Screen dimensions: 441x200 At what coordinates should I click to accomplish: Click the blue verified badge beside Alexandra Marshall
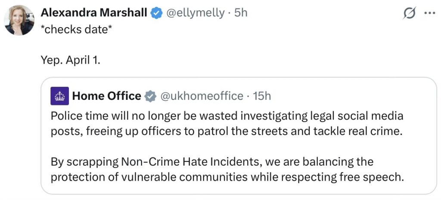pyautogui.click(x=155, y=13)
